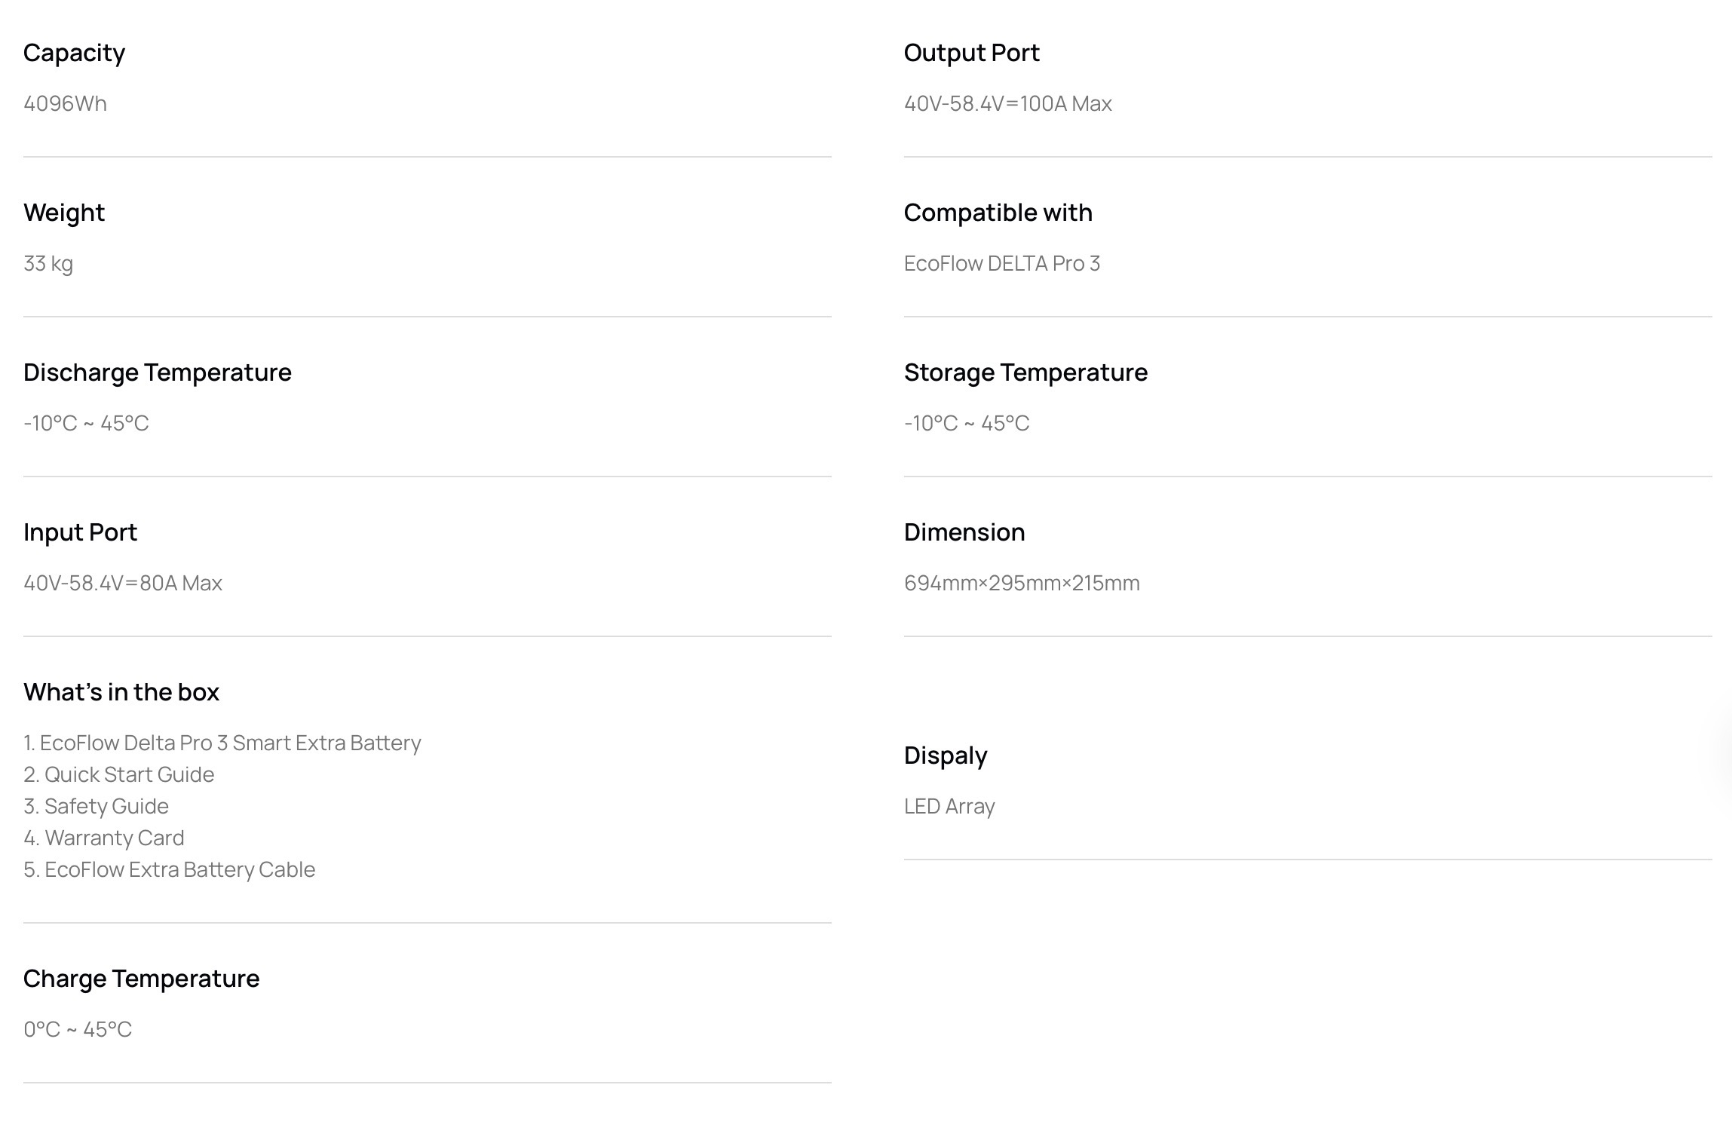Click the 33 kg value
The height and width of the screenshot is (1140, 1732).
point(48,263)
